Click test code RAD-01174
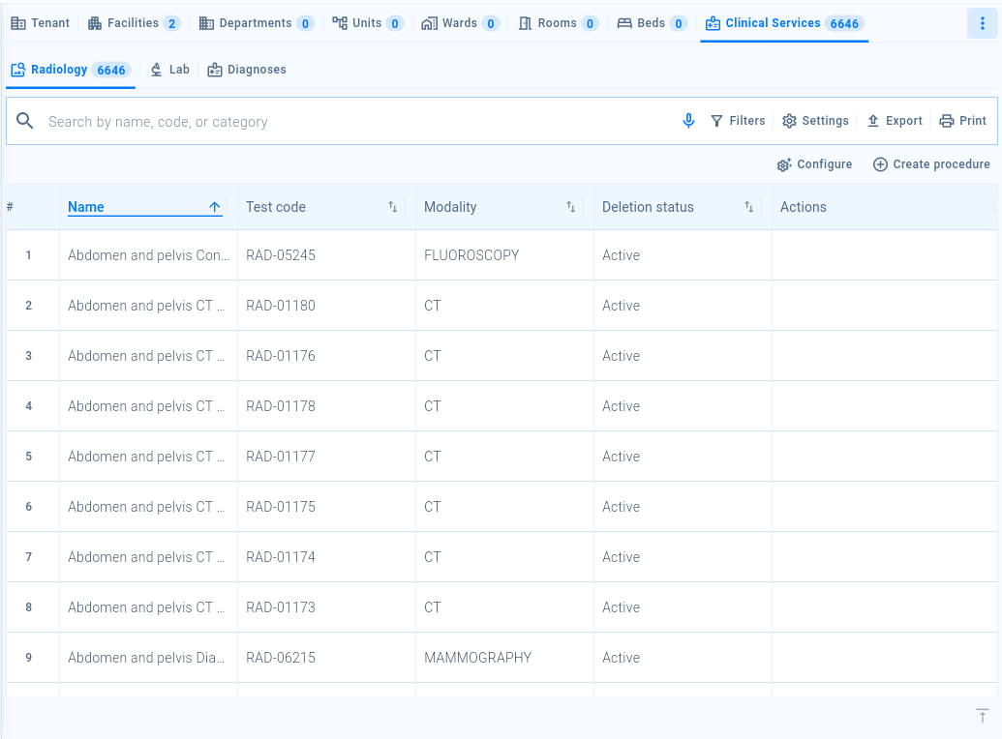This screenshot has height=739, width=1002. pyautogui.click(x=281, y=557)
